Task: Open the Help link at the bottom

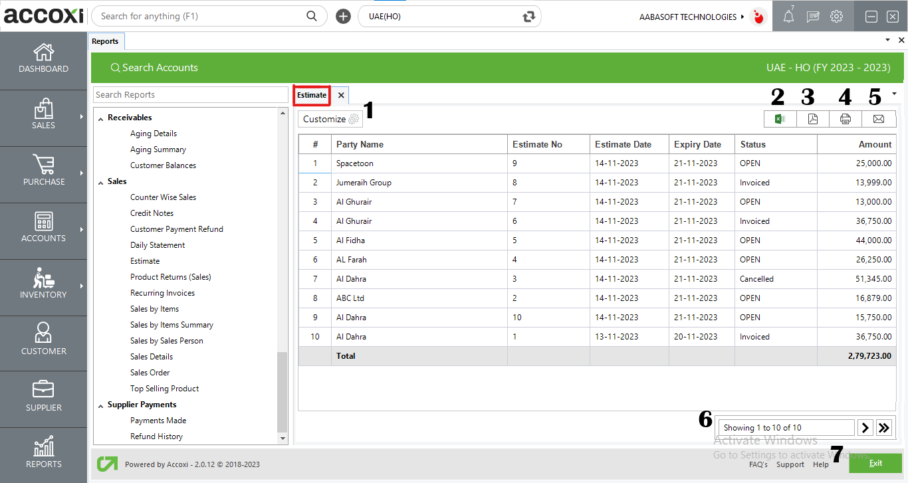Action: click(821, 464)
